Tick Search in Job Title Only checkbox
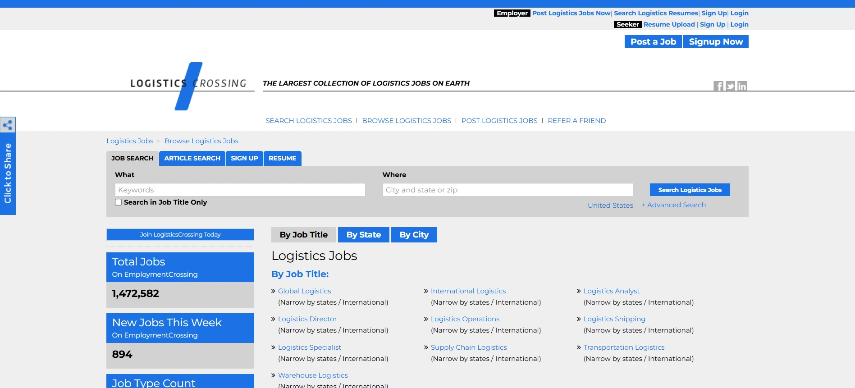 [x=118, y=202]
